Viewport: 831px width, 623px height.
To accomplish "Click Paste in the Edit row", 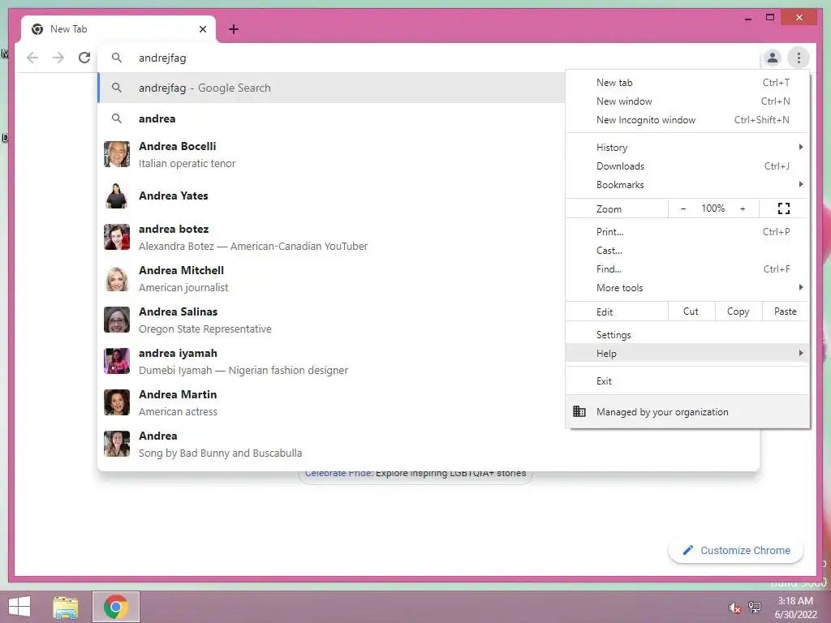I will 786,311.
